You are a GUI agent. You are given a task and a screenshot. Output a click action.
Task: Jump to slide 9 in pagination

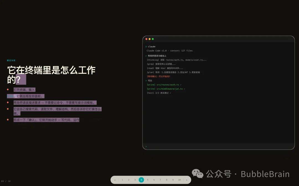[173, 180]
